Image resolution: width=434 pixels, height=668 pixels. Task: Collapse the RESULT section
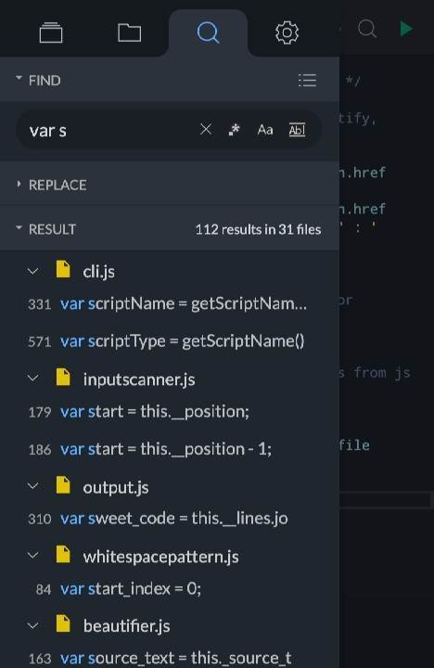pos(19,228)
